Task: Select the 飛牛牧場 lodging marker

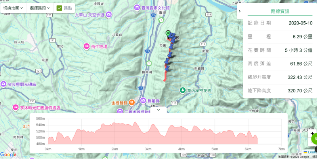Action: pyautogui.click(x=86, y=47)
